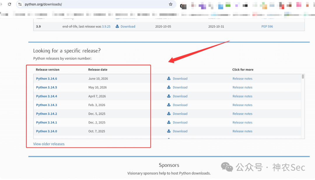This screenshot has height=180, width=315.
Task: Click Download text link for Python 3.14.4
Action: pos(180,96)
